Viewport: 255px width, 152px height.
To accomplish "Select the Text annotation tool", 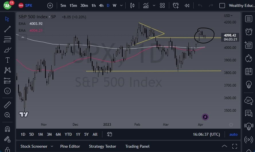I will [x=7, y=60].
